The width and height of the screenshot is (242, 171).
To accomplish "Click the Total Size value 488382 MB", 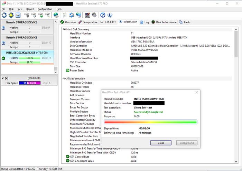I will (x=137, y=66).
